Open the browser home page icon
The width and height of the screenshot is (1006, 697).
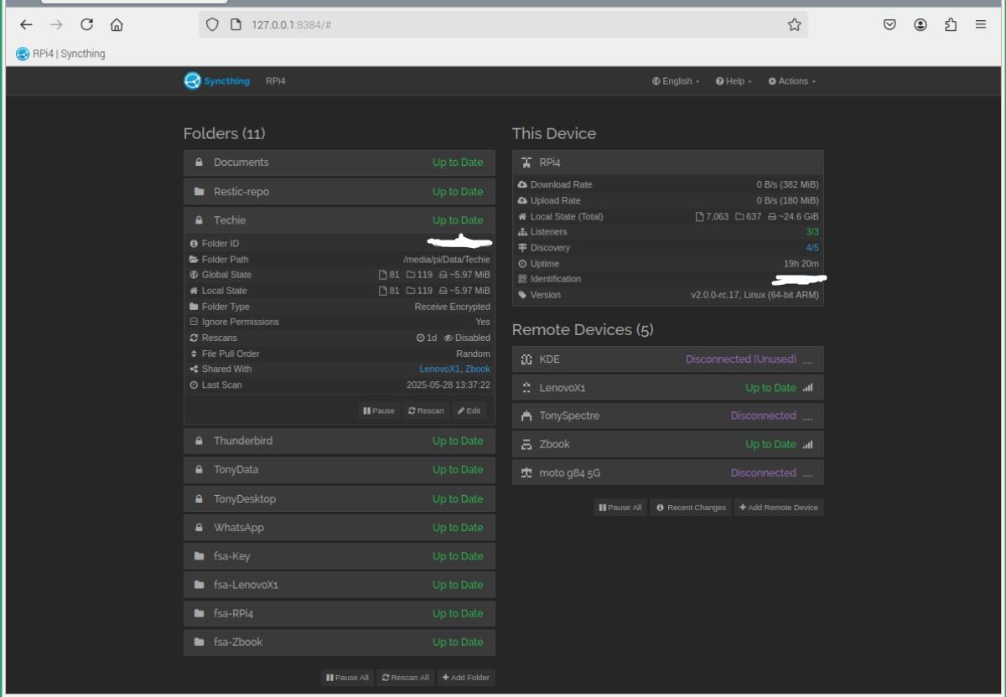tap(117, 25)
